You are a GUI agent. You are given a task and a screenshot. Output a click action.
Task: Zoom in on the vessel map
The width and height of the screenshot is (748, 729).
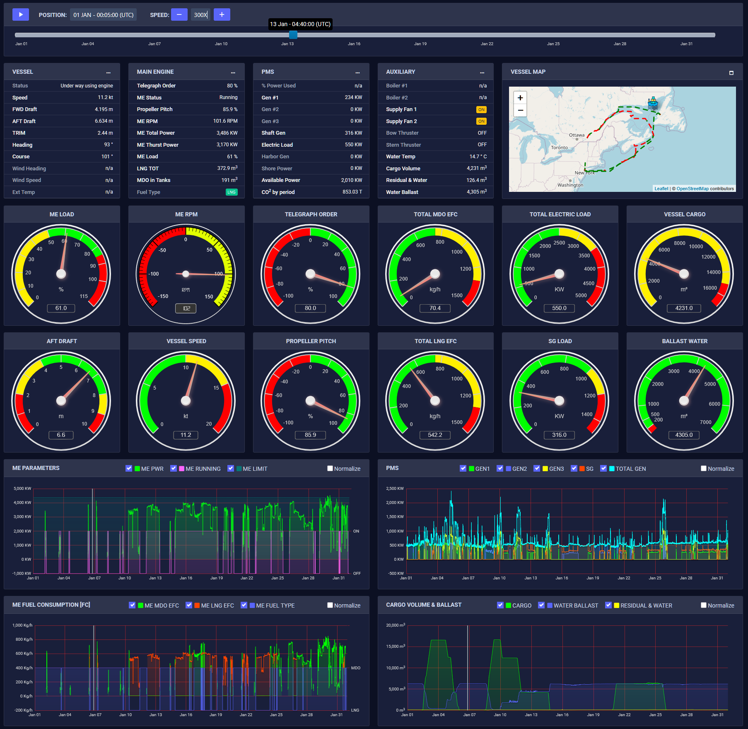[520, 97]
